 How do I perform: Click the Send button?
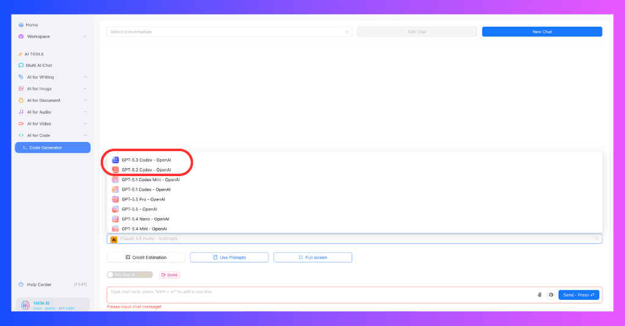[579, 295]
